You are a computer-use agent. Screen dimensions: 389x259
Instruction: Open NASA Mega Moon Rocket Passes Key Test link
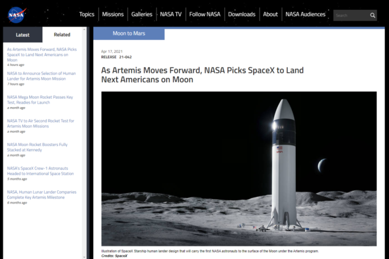[40, 100]
